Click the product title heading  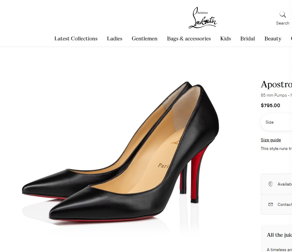click(276, 84)
